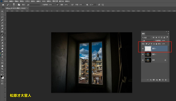Open layer blend mode dropdown
Image resolution: width=176 pixels, height=101 pixels.
[x=148, y=41]
